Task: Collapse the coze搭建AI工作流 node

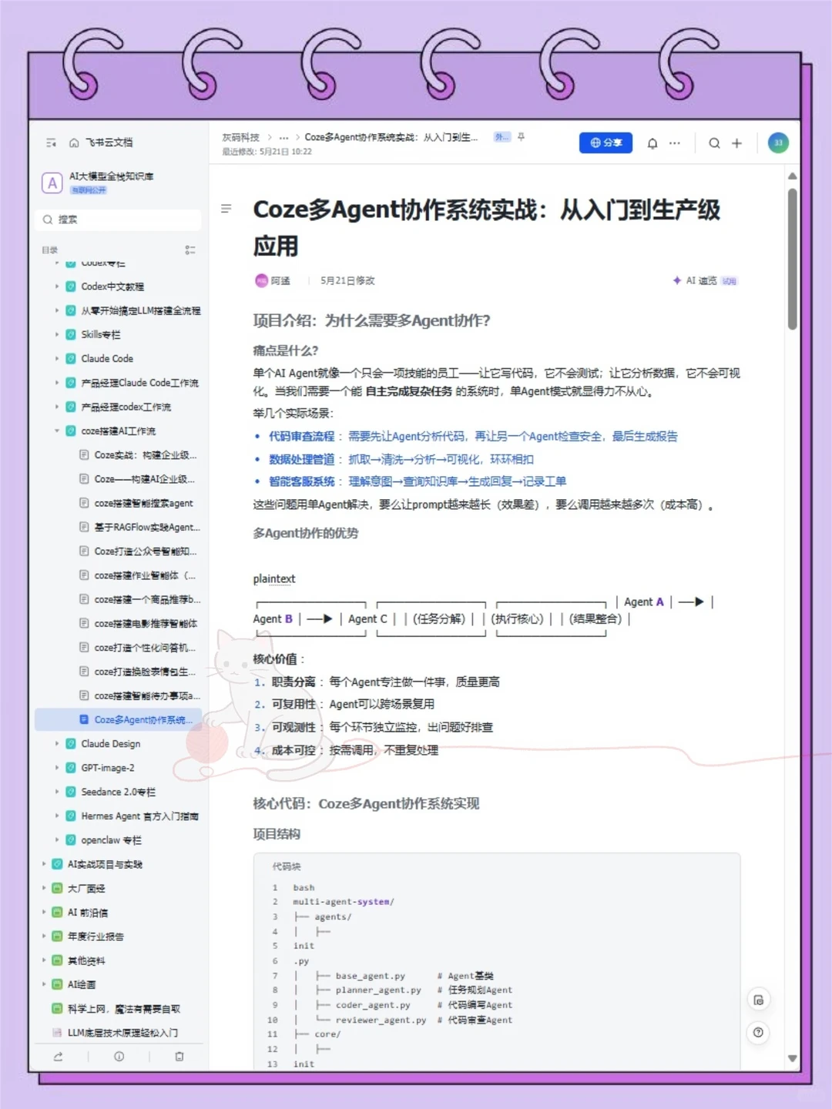Action: pos(56,431)
